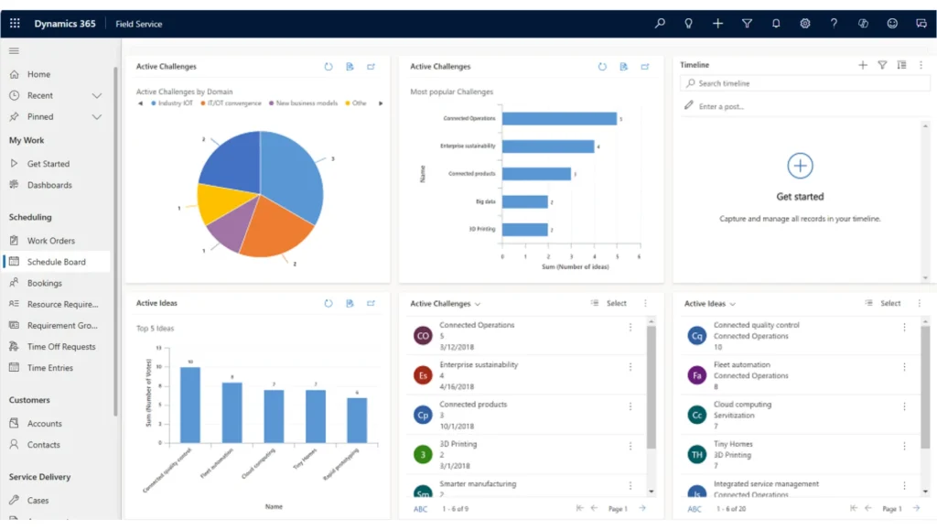
Task: Open the Connected Operations challenge record
Action: pos(477,325)
